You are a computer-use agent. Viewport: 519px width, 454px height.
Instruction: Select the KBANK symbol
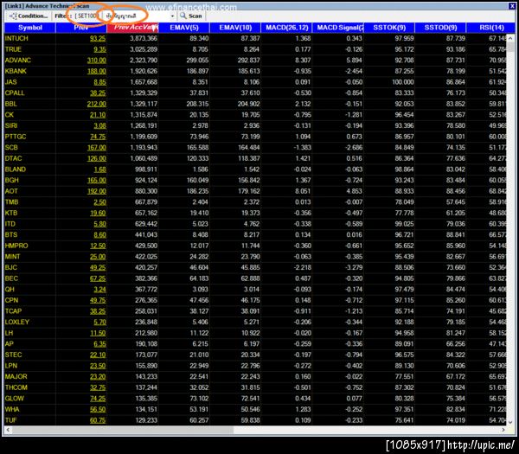tap(16, 71)
